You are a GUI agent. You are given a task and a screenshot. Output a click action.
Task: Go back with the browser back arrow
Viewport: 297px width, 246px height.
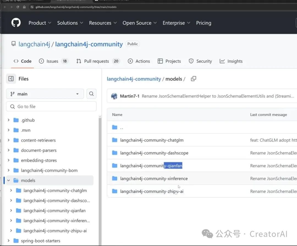click(x=5, y=7)
